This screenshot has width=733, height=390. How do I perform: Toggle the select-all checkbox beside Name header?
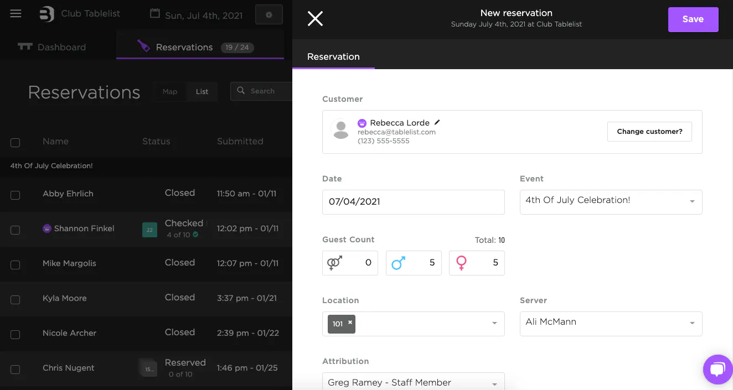point(16,143)
